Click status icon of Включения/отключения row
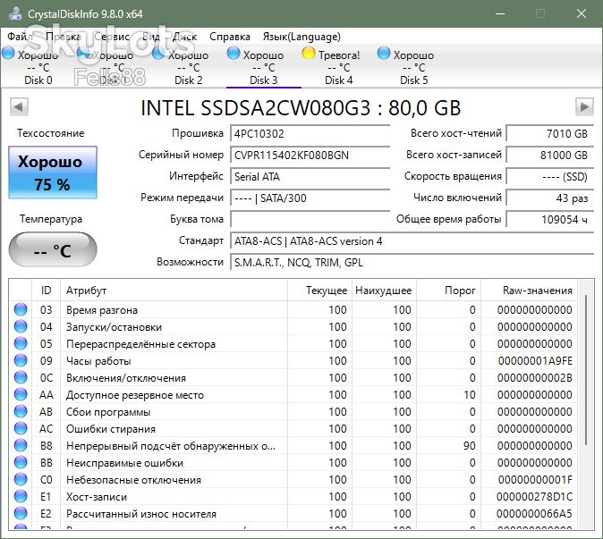This screenshot has width=603, height=539. [x=21, y=377]
